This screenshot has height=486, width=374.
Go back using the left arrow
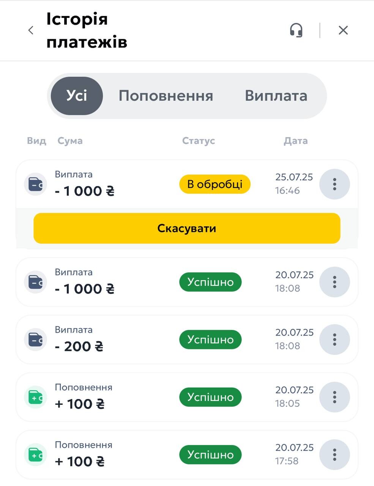(31, 30)
